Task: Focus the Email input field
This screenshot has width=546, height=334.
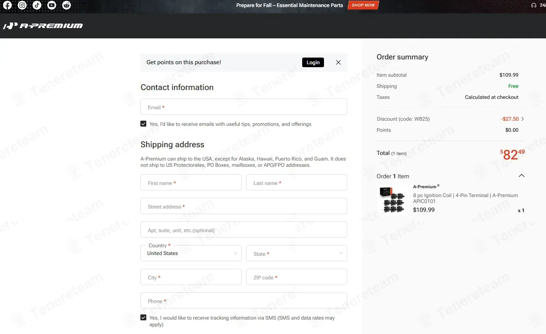Action: pyautogui.click(x=244, y=107)
